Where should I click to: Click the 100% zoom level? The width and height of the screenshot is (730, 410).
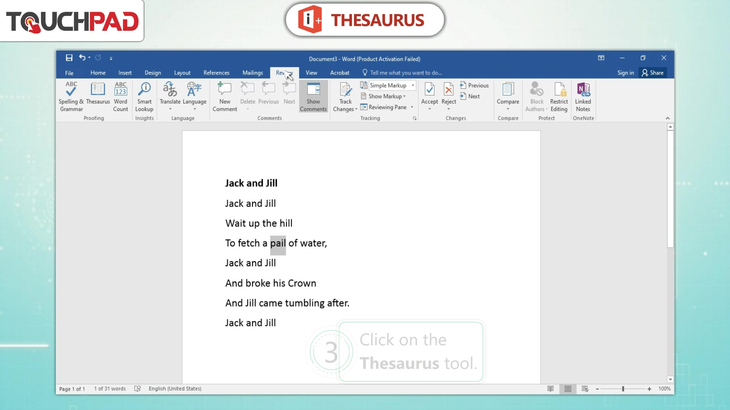(x=664, y=389)
